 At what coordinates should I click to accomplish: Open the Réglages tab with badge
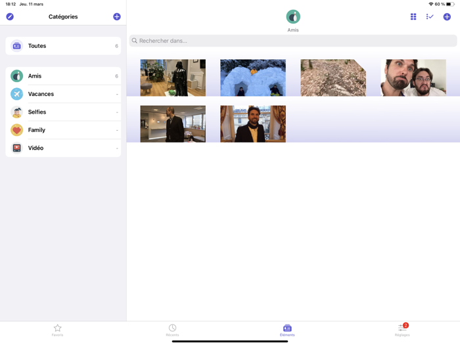402,331
